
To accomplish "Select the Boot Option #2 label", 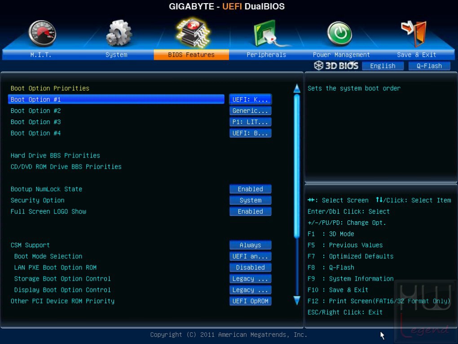I will (35, 111).
